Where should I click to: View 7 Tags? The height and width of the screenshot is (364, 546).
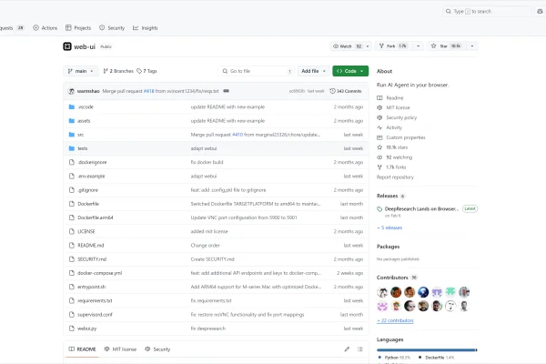tap(147, 71)
